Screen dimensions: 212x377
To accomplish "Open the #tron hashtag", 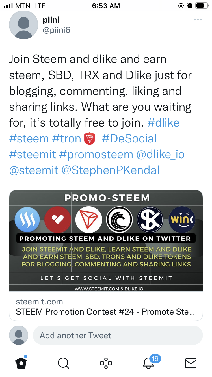I will coord(67,139).
